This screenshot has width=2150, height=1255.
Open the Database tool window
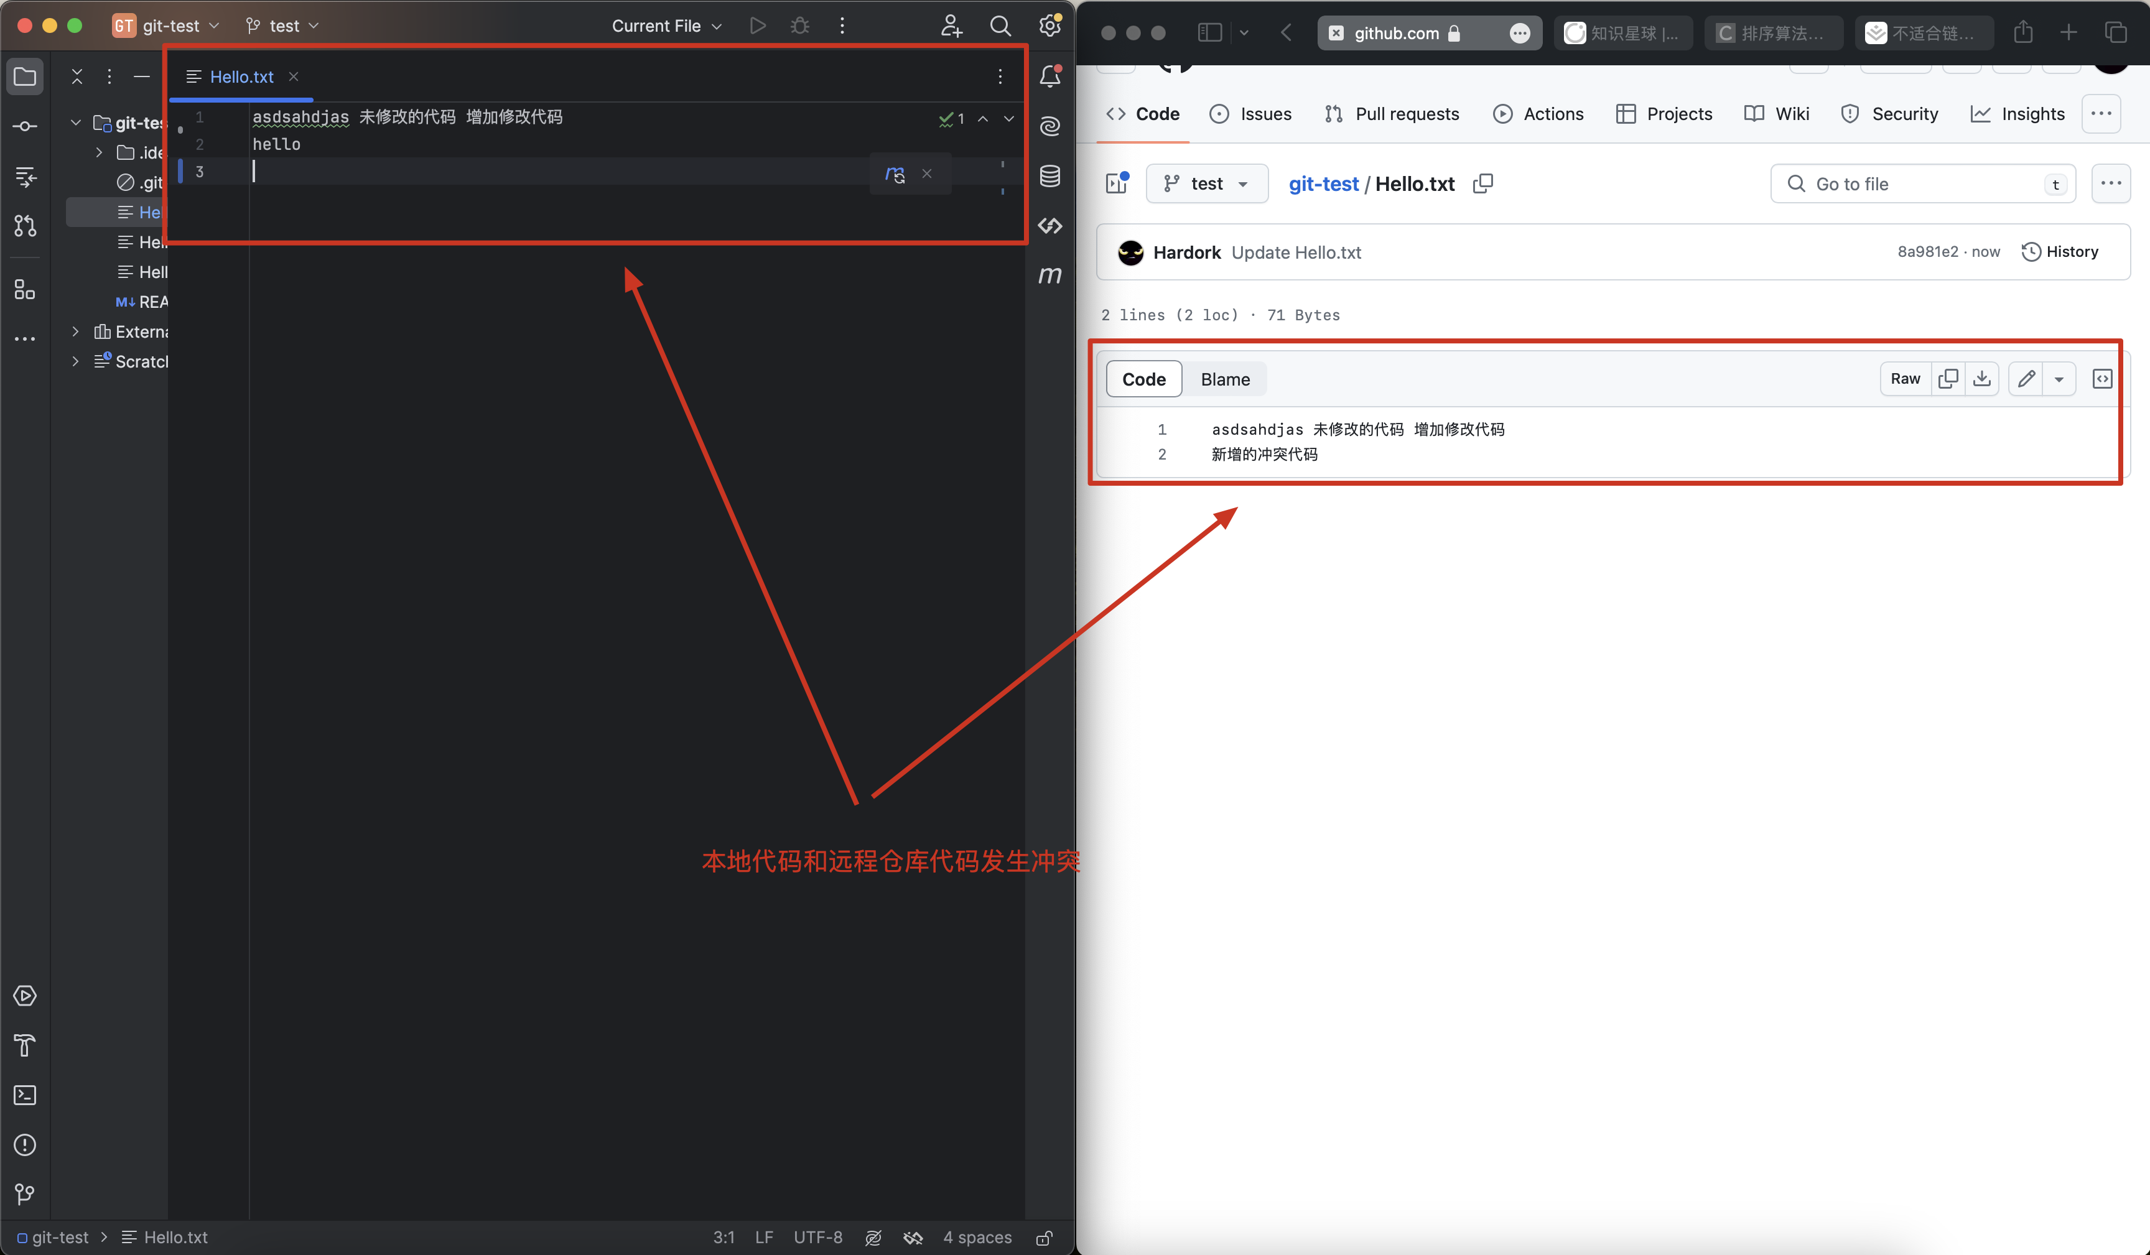click(1050, 176)
